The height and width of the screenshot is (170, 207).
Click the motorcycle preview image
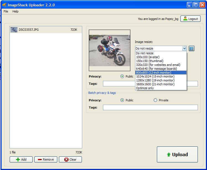(110, 50)
